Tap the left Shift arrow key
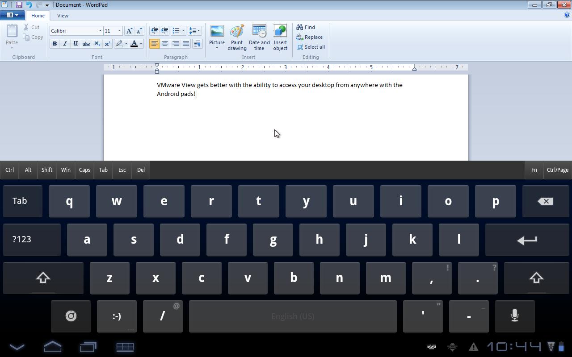This screenshot has width=572, height=357. [x=43, y=278]
